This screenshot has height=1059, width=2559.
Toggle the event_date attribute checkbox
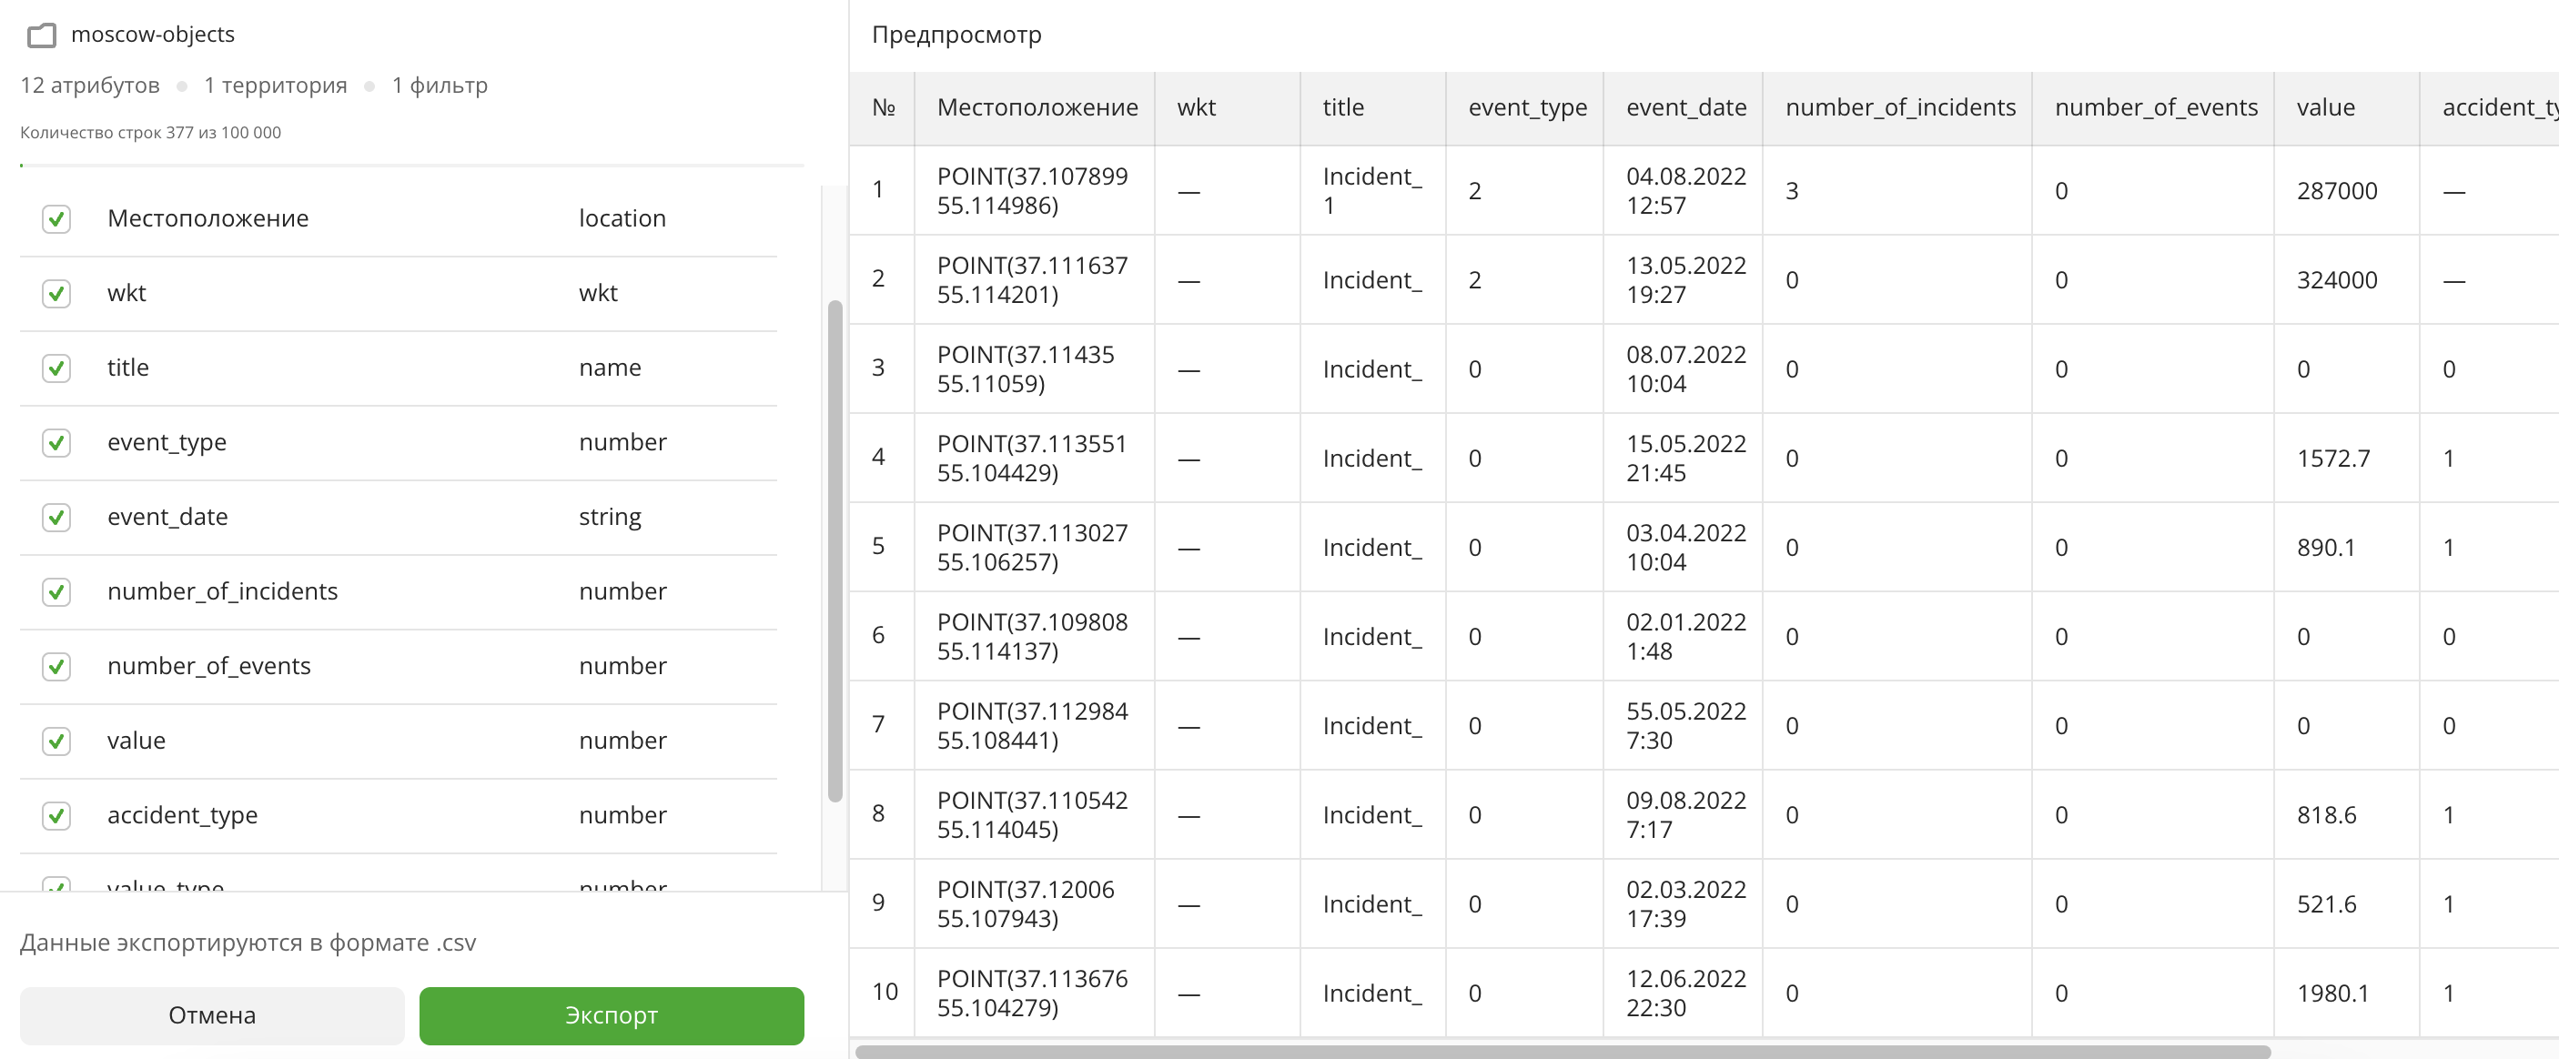(x=56, y=517)
